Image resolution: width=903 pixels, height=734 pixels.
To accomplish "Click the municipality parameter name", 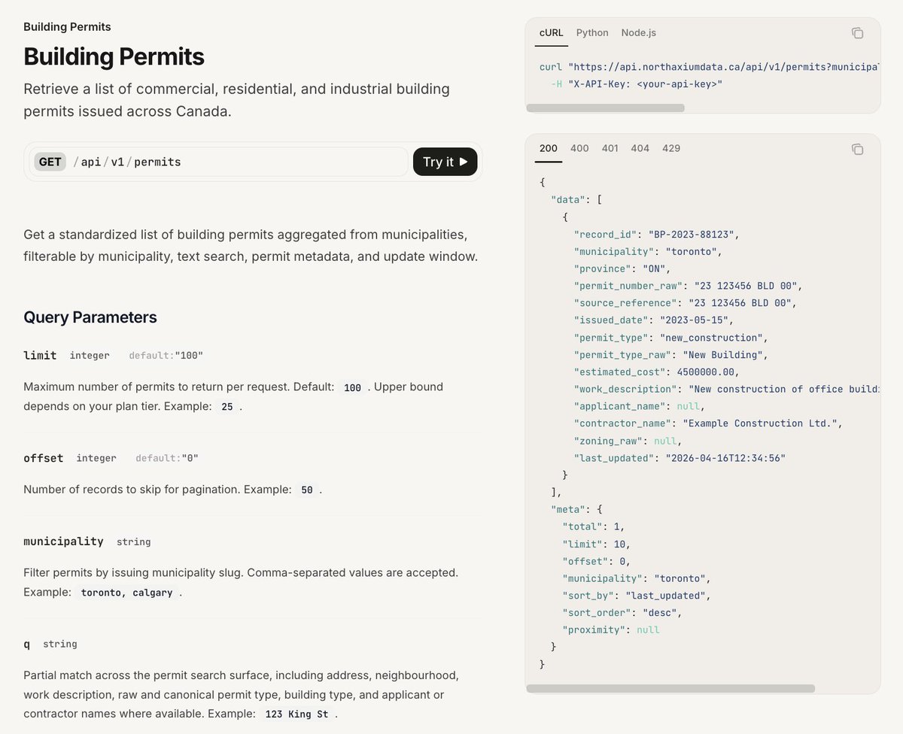I will click(63, 541).
